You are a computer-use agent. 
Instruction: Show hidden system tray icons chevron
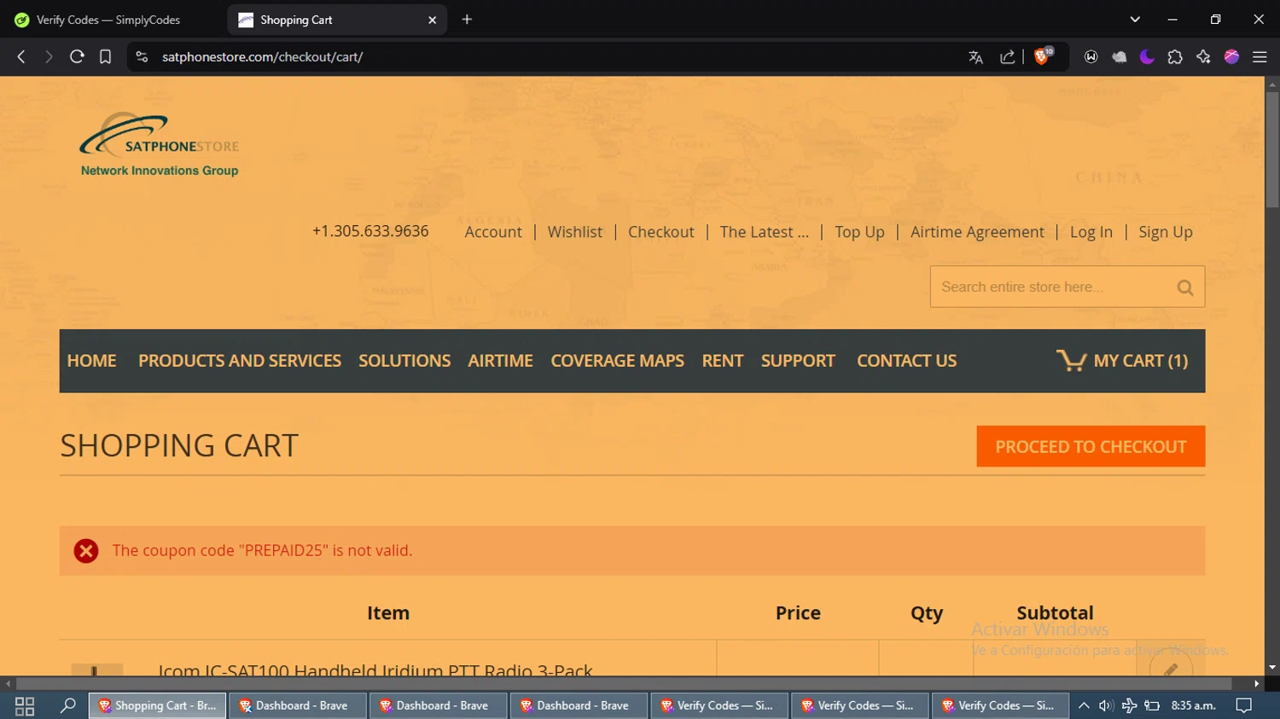(1084, 705)
